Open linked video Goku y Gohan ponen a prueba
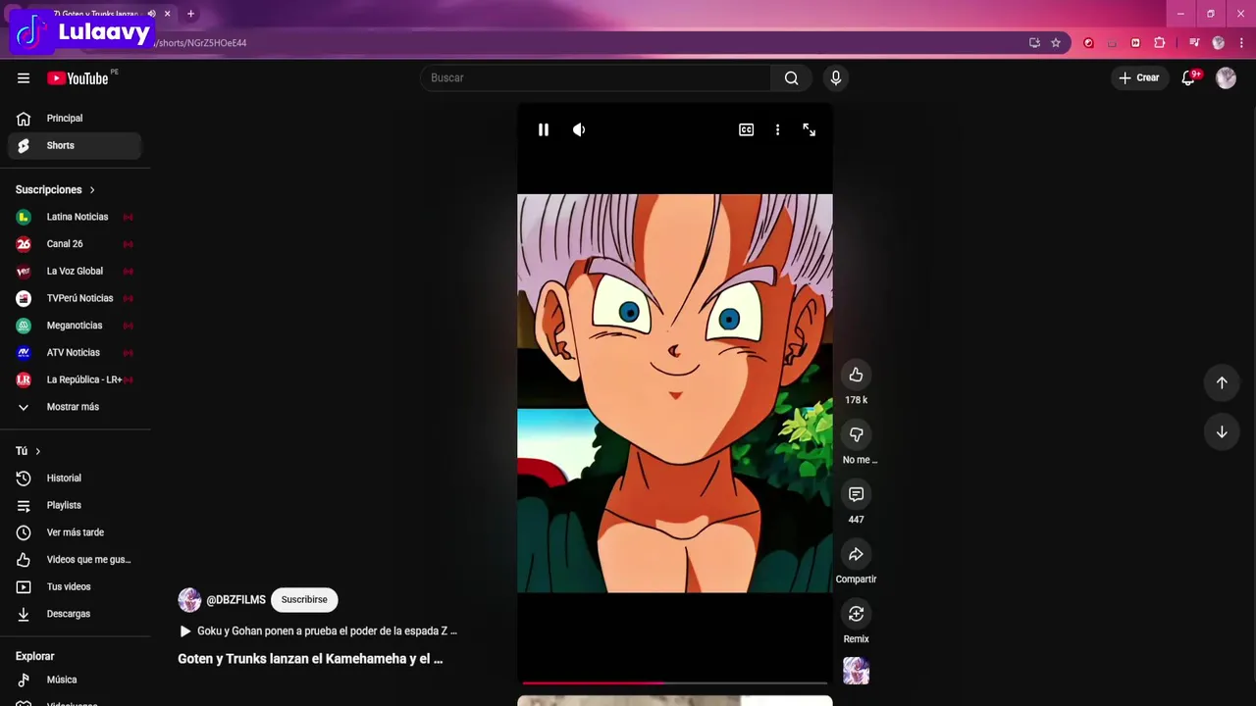Screen dimensions: 1256x706 click(x=318, y=631)
